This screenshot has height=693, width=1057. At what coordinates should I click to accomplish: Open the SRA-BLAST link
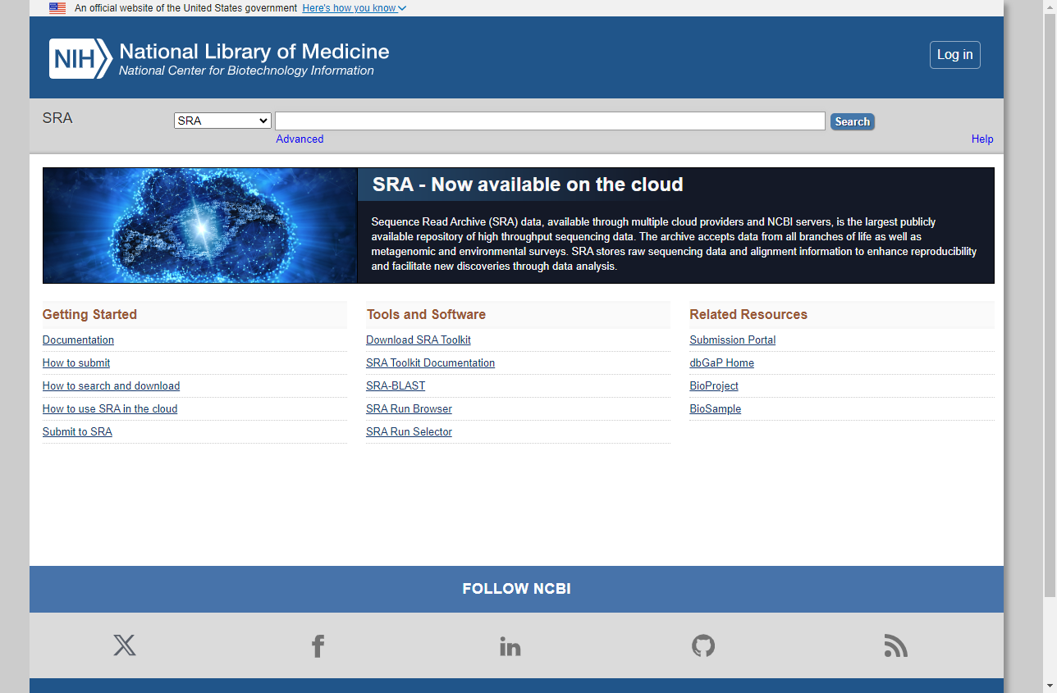[x=396, y=385]
